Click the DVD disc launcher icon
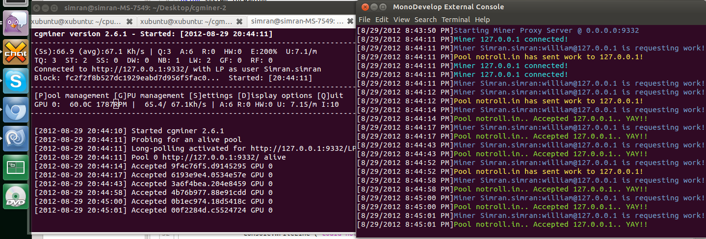This screenshot has height=239, width=706. click(16, 197)
